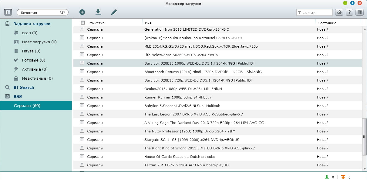Open the search box dropdown arrow
The height and width of the screenshot is (180, 367).
(64, 12)
